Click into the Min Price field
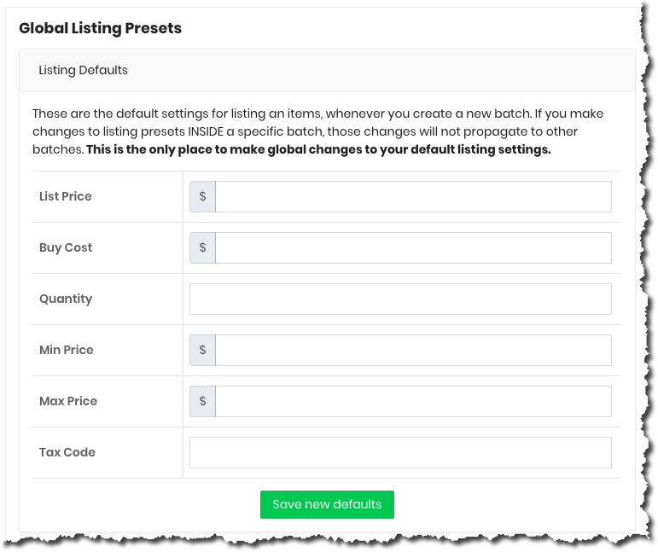The height and width of the screenshot is (552, 658). tap(413, 350)
